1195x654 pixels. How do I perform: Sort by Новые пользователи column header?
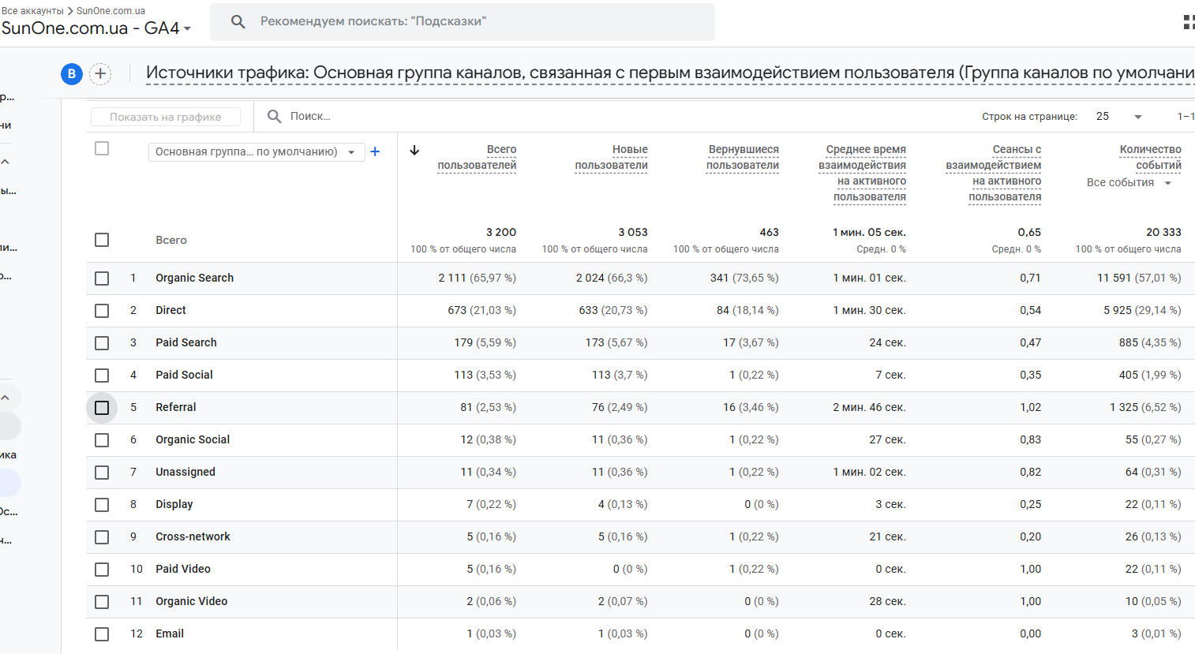click(612, 157)
